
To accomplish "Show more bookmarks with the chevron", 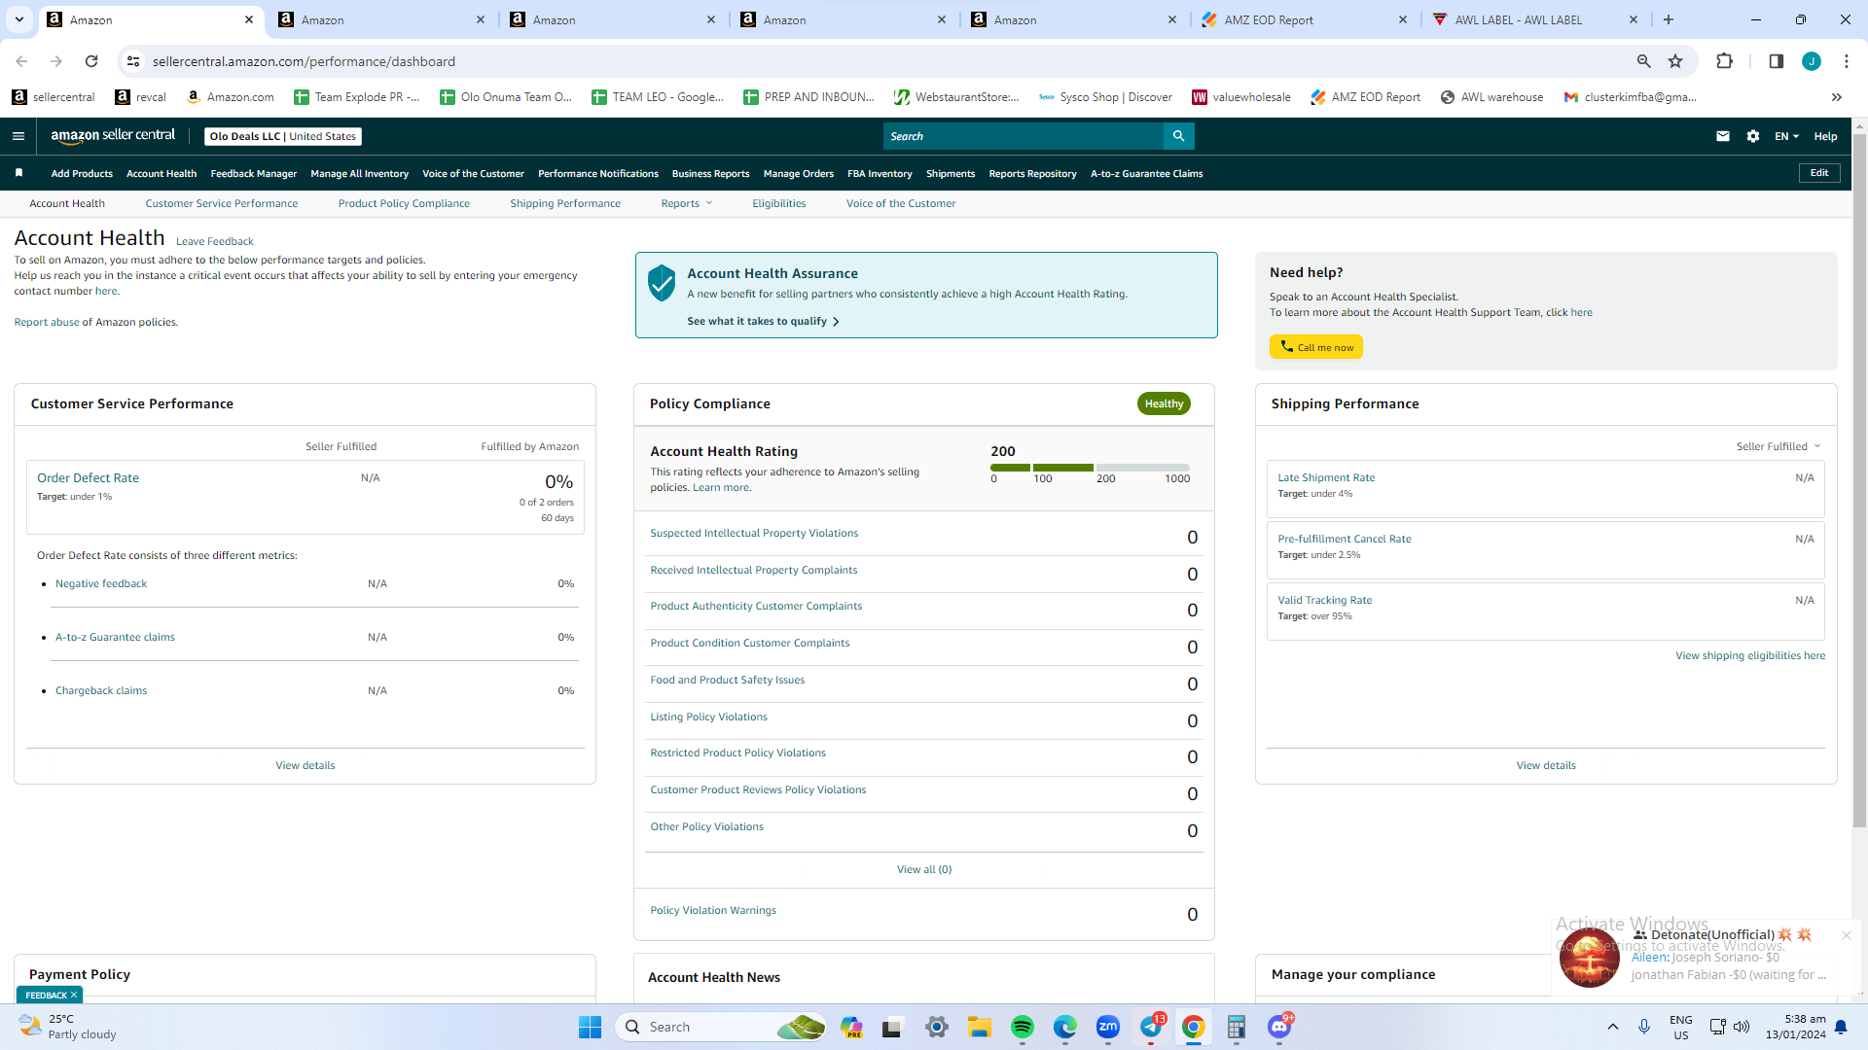I will [1837, 97].
